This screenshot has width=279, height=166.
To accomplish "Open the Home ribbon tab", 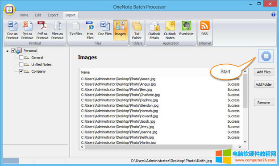I will point(24,15).
